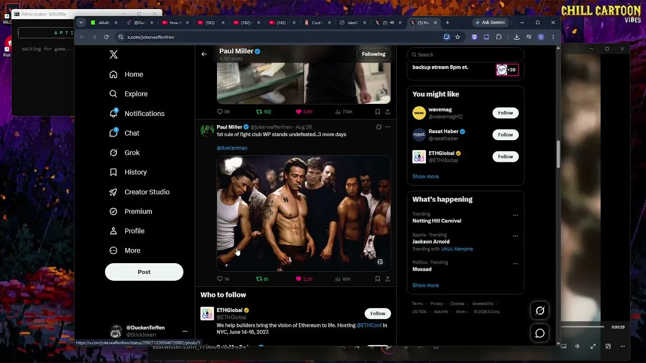Repost the fight club post

tap(262, 279)
